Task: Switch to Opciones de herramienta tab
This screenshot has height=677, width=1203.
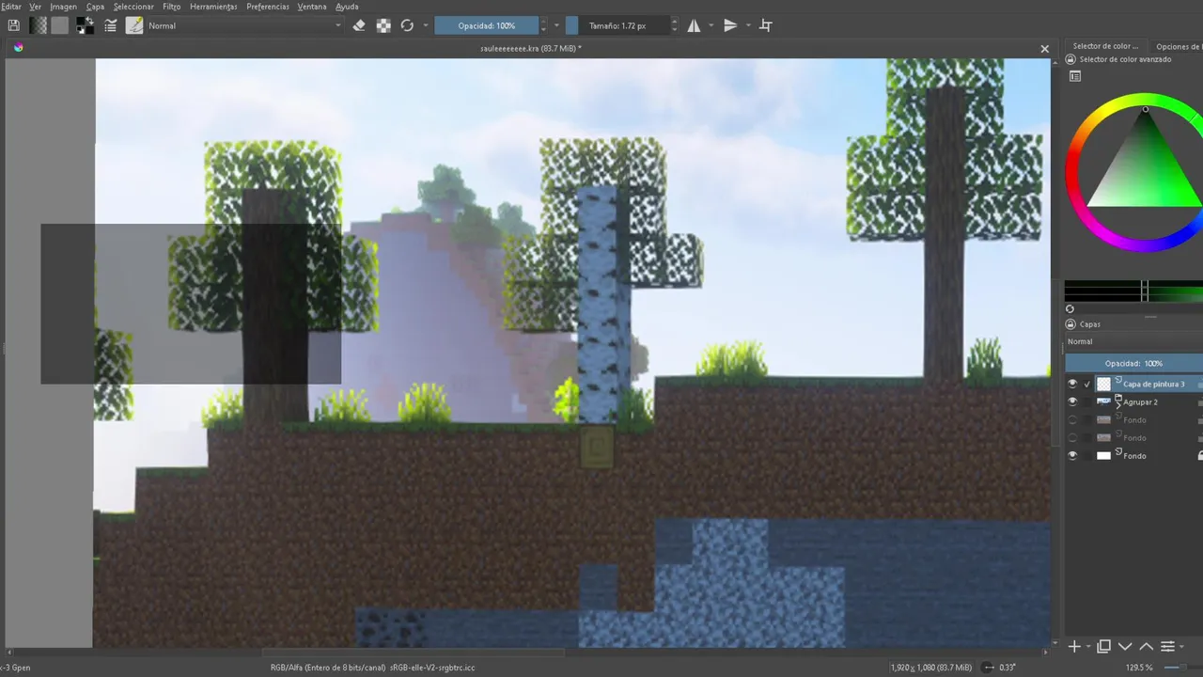Action: pyautogui.click(x=1178, y=46)
